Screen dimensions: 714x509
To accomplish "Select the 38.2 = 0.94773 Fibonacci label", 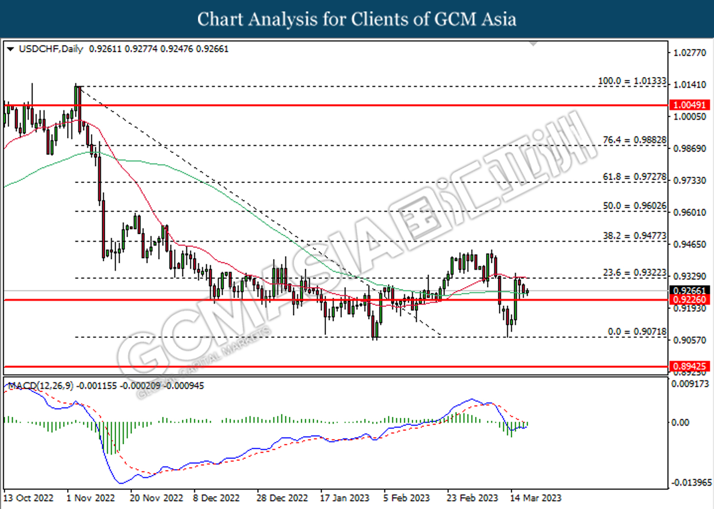I will pyautogui.click(x=634, y=236).
